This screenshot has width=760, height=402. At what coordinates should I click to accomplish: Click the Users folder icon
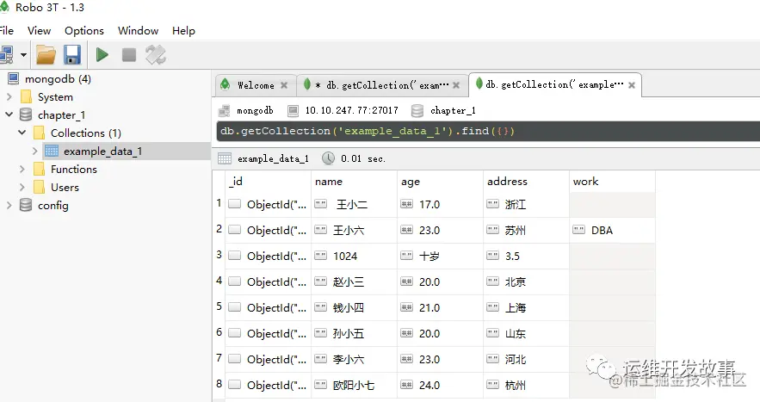click(40, 187)
